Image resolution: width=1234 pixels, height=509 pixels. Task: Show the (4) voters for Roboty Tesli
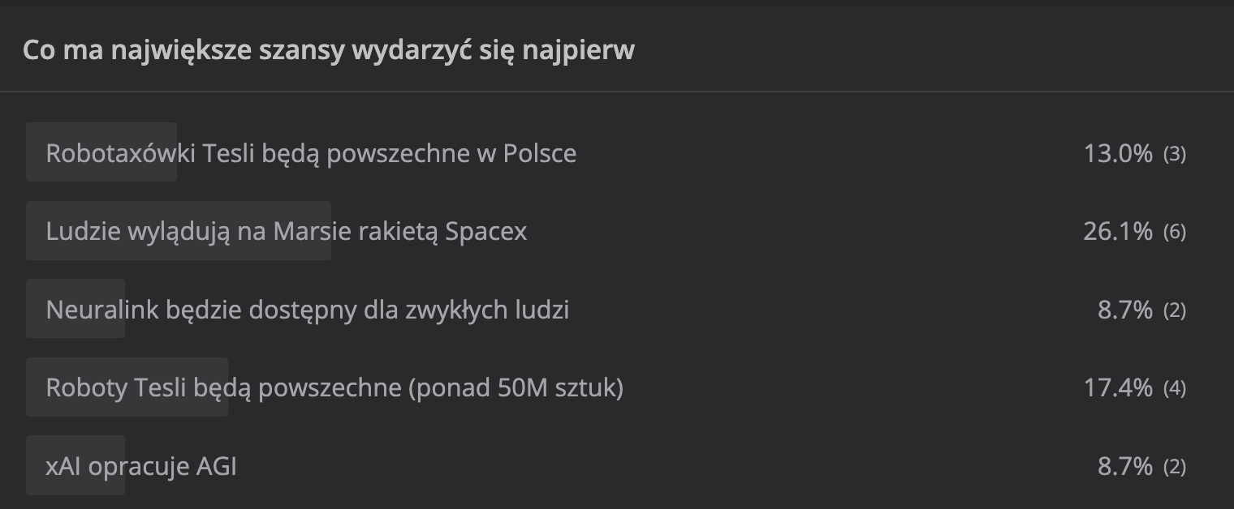click(1174, 389)
